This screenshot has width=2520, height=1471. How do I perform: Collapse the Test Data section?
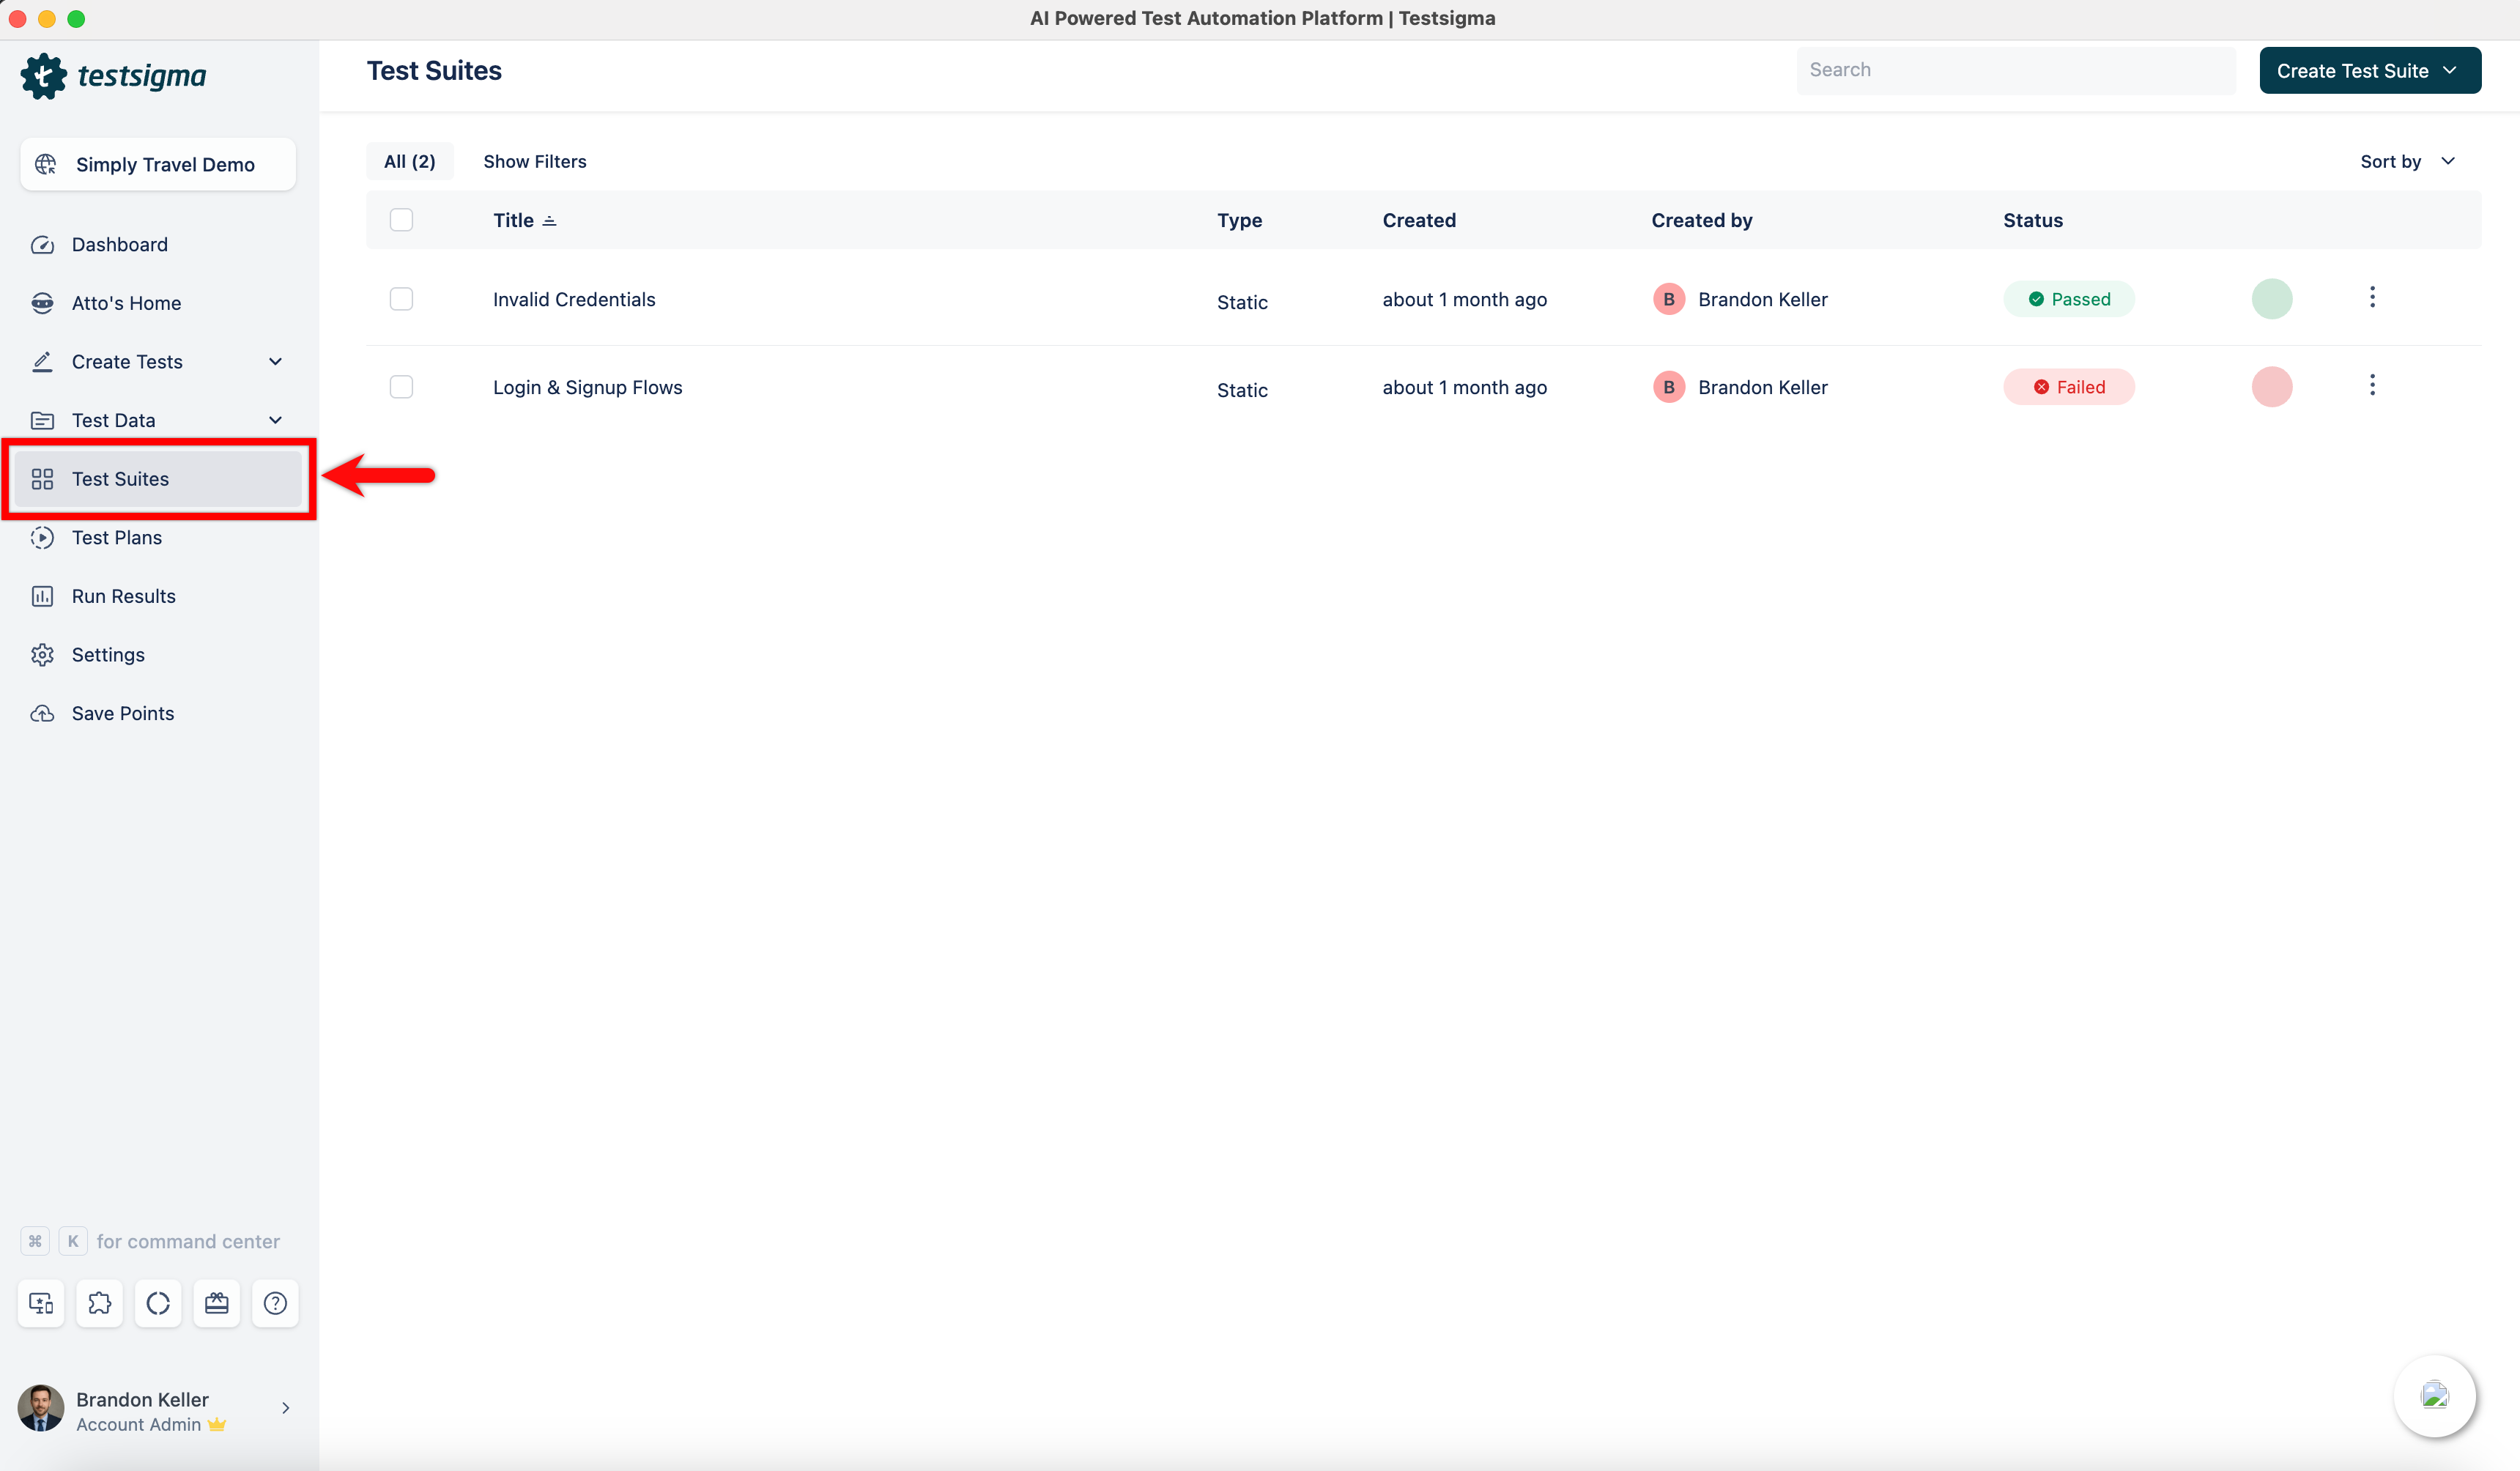pos(275,420)
